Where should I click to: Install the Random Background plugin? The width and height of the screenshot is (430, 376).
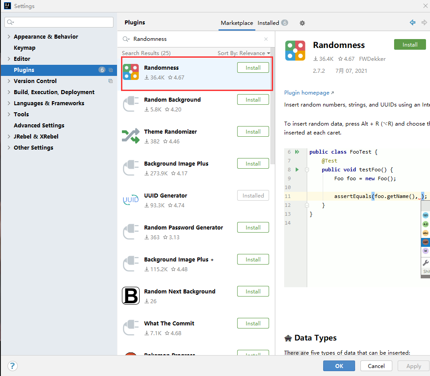click(x=253, y=100)
